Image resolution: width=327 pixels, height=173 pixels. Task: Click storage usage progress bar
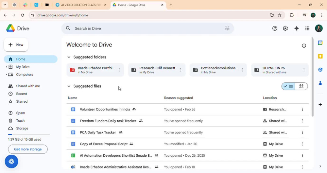pos(29,134)
